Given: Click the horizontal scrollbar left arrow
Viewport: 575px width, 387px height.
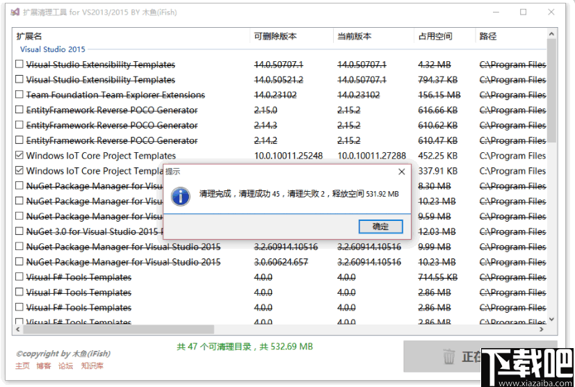Looking at the screenshot, I should (17, 329).
